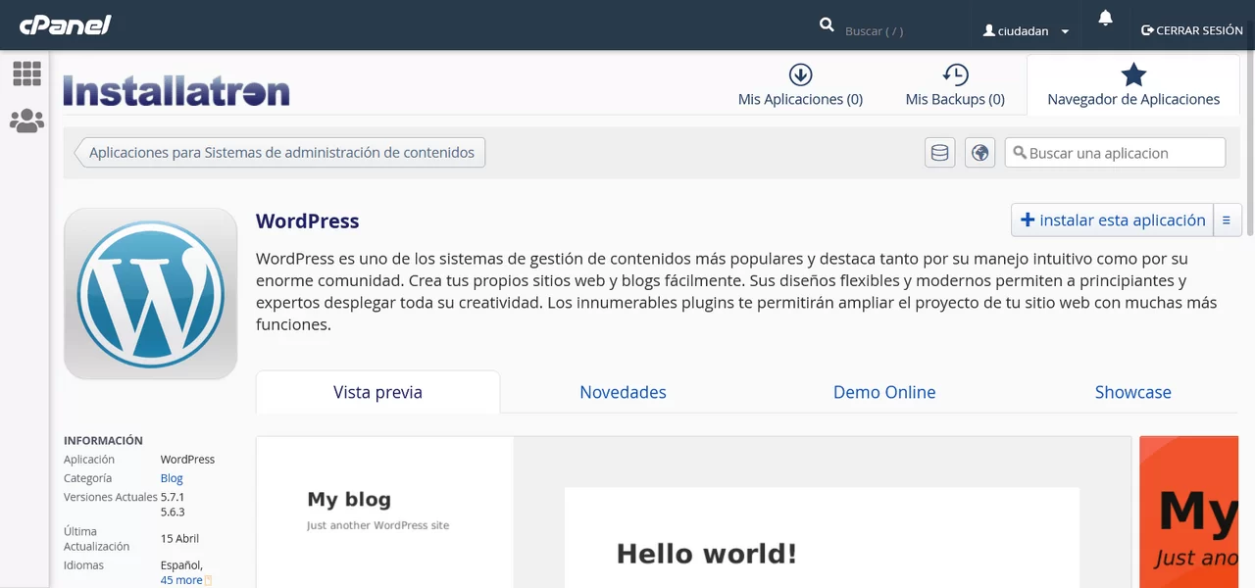This screenshot has width=1255, height=588.
Task: Open the ciudadan user dropdown
Action: [1026, 31]
